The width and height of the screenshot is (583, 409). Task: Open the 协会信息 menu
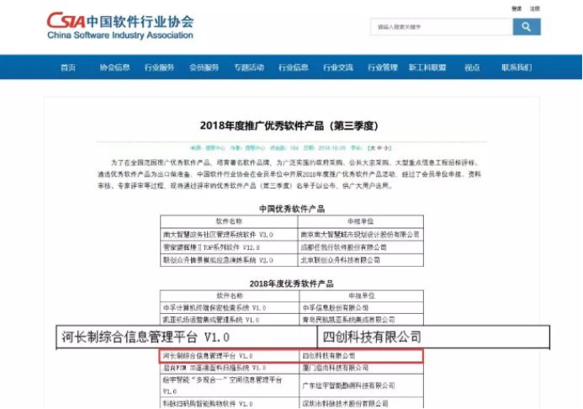(x=114, y=67)
